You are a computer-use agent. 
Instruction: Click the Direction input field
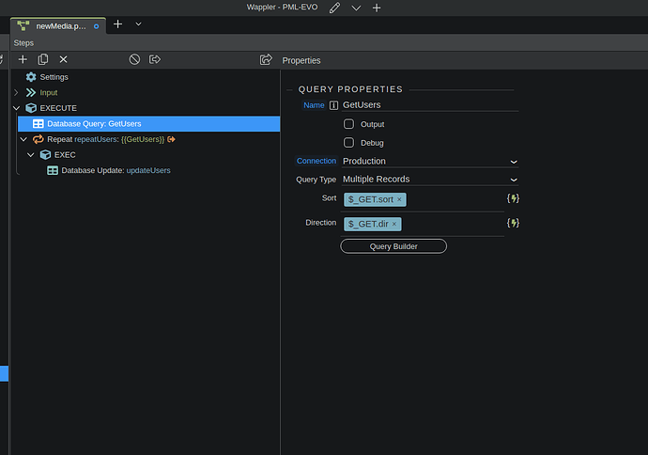[x=423, y=225]
